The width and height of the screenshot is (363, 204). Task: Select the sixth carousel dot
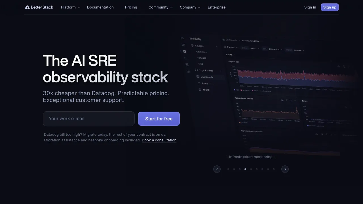coord(257,169)
